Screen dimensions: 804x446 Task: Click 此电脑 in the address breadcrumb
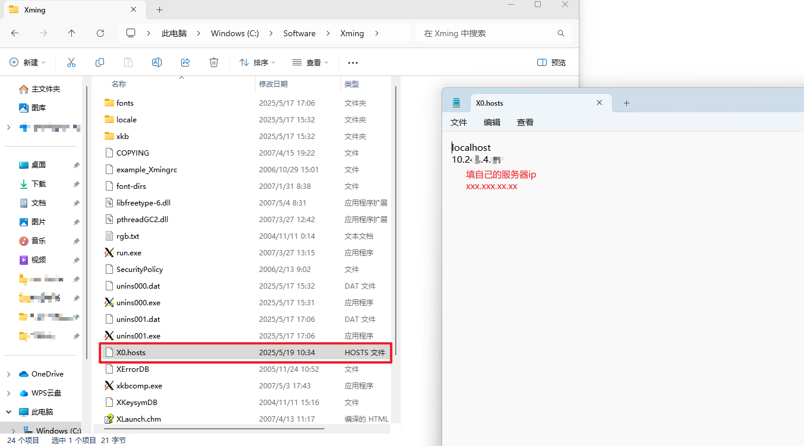click(174, 33)
